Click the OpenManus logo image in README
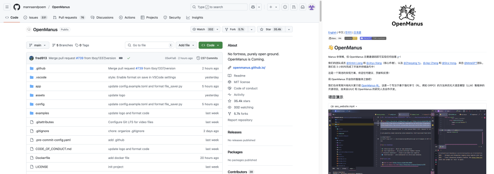This screenshot has width=494, height=174. (407, 15)
